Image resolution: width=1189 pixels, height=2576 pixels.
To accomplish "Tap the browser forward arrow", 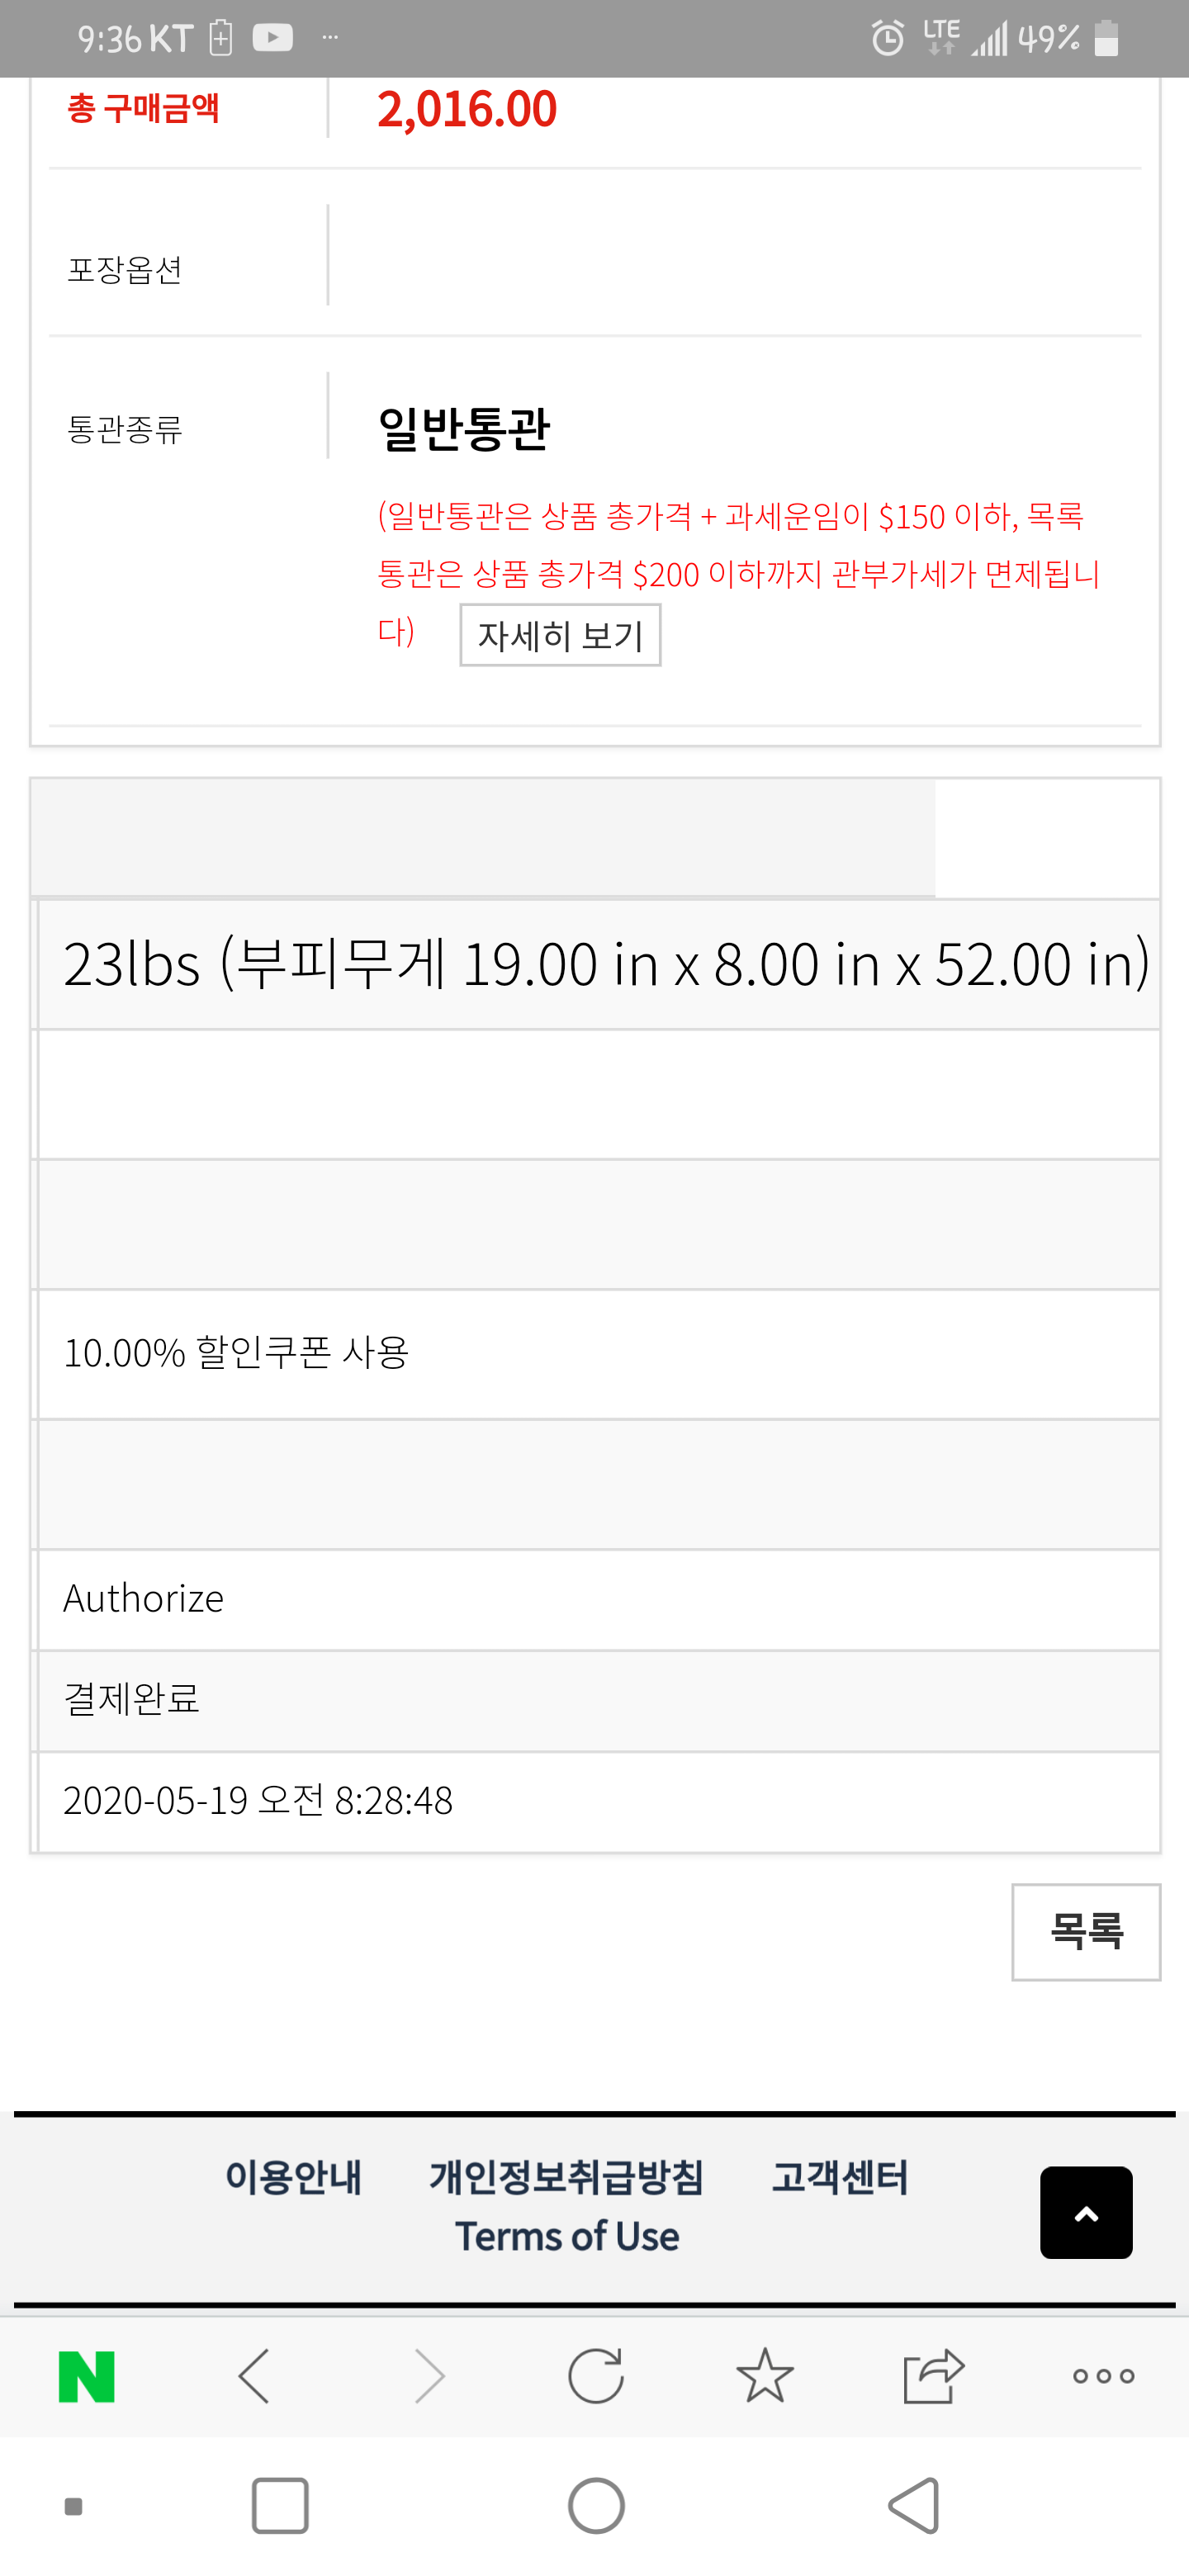I will pyautogui.click(x=429, y=2376).
